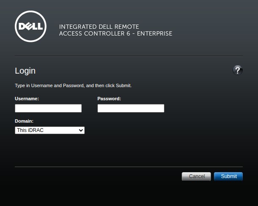258x206 pixels.
Task: Open help via the question mark icon
Action: click(x=238, y=70)
